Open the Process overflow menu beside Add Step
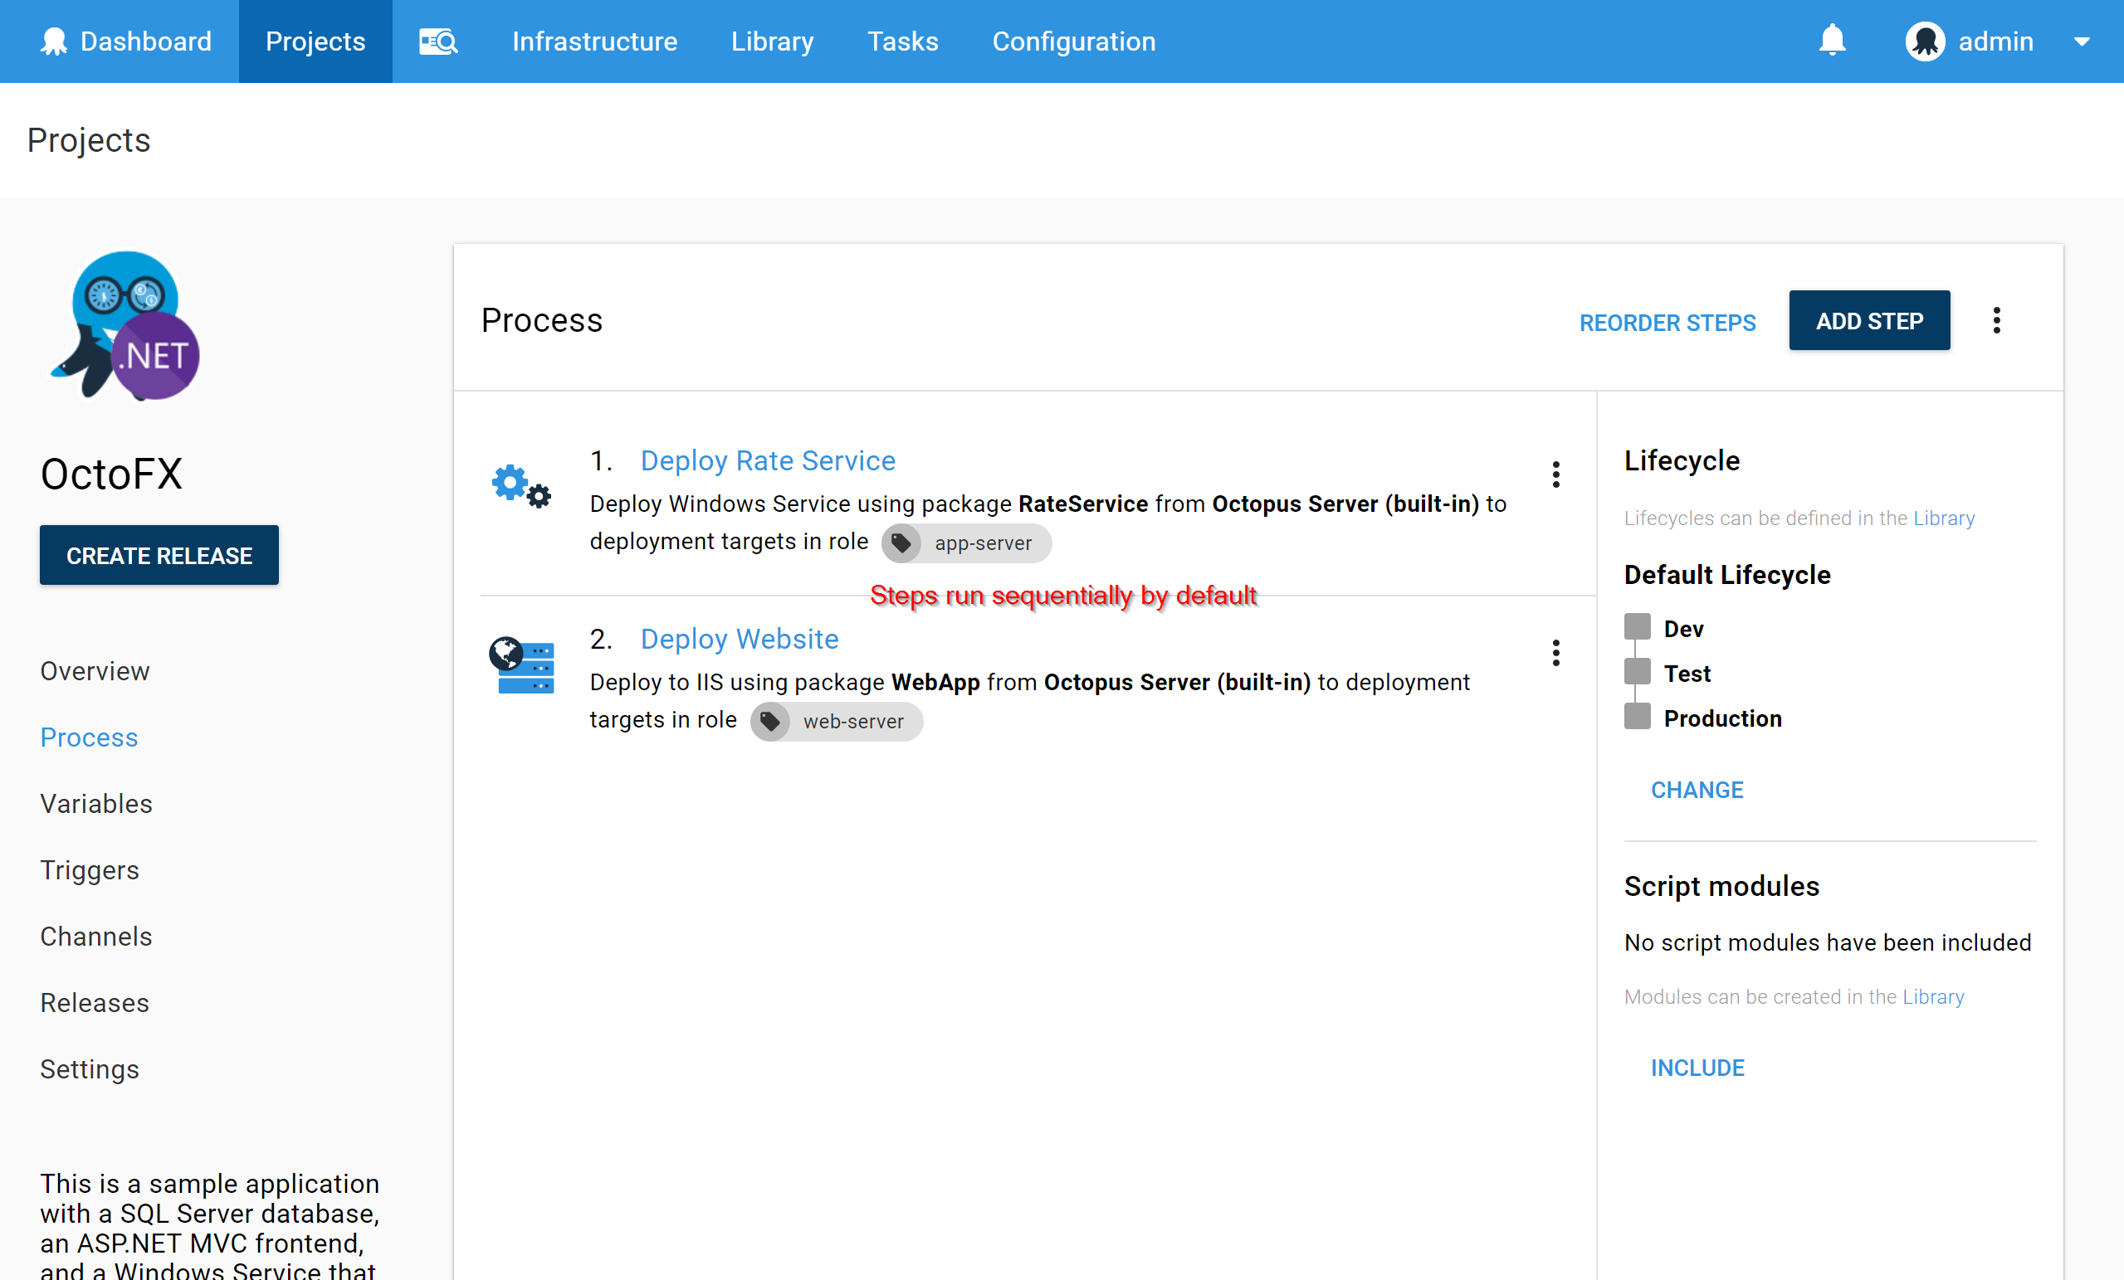 (x=1996, y=320)
